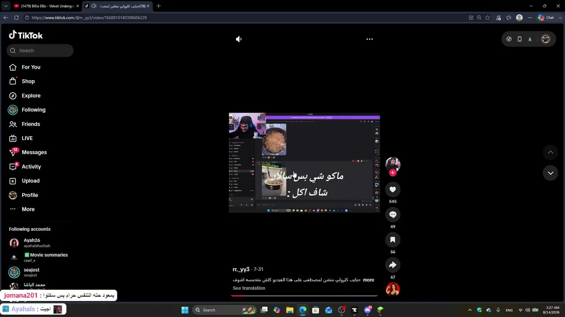Open OBS Studio from the taskbar
This screenshot has height=317, width=565.
[x=342, y=310]
